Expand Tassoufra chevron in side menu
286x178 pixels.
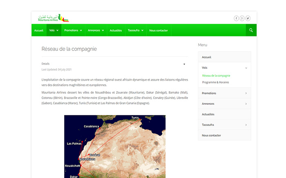pyautogui.click(x=246, y=125)
